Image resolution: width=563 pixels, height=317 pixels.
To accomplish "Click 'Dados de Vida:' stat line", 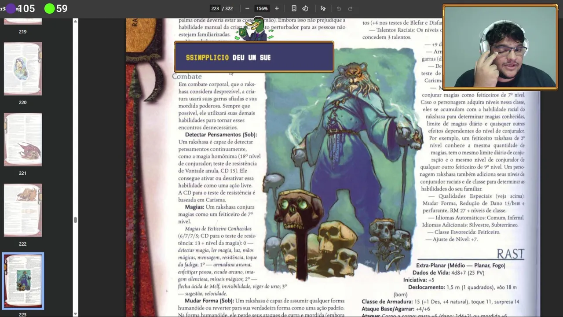I will pos(448,273).
